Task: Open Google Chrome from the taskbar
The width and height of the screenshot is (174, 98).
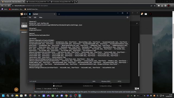Action: (x=66, y=96)
